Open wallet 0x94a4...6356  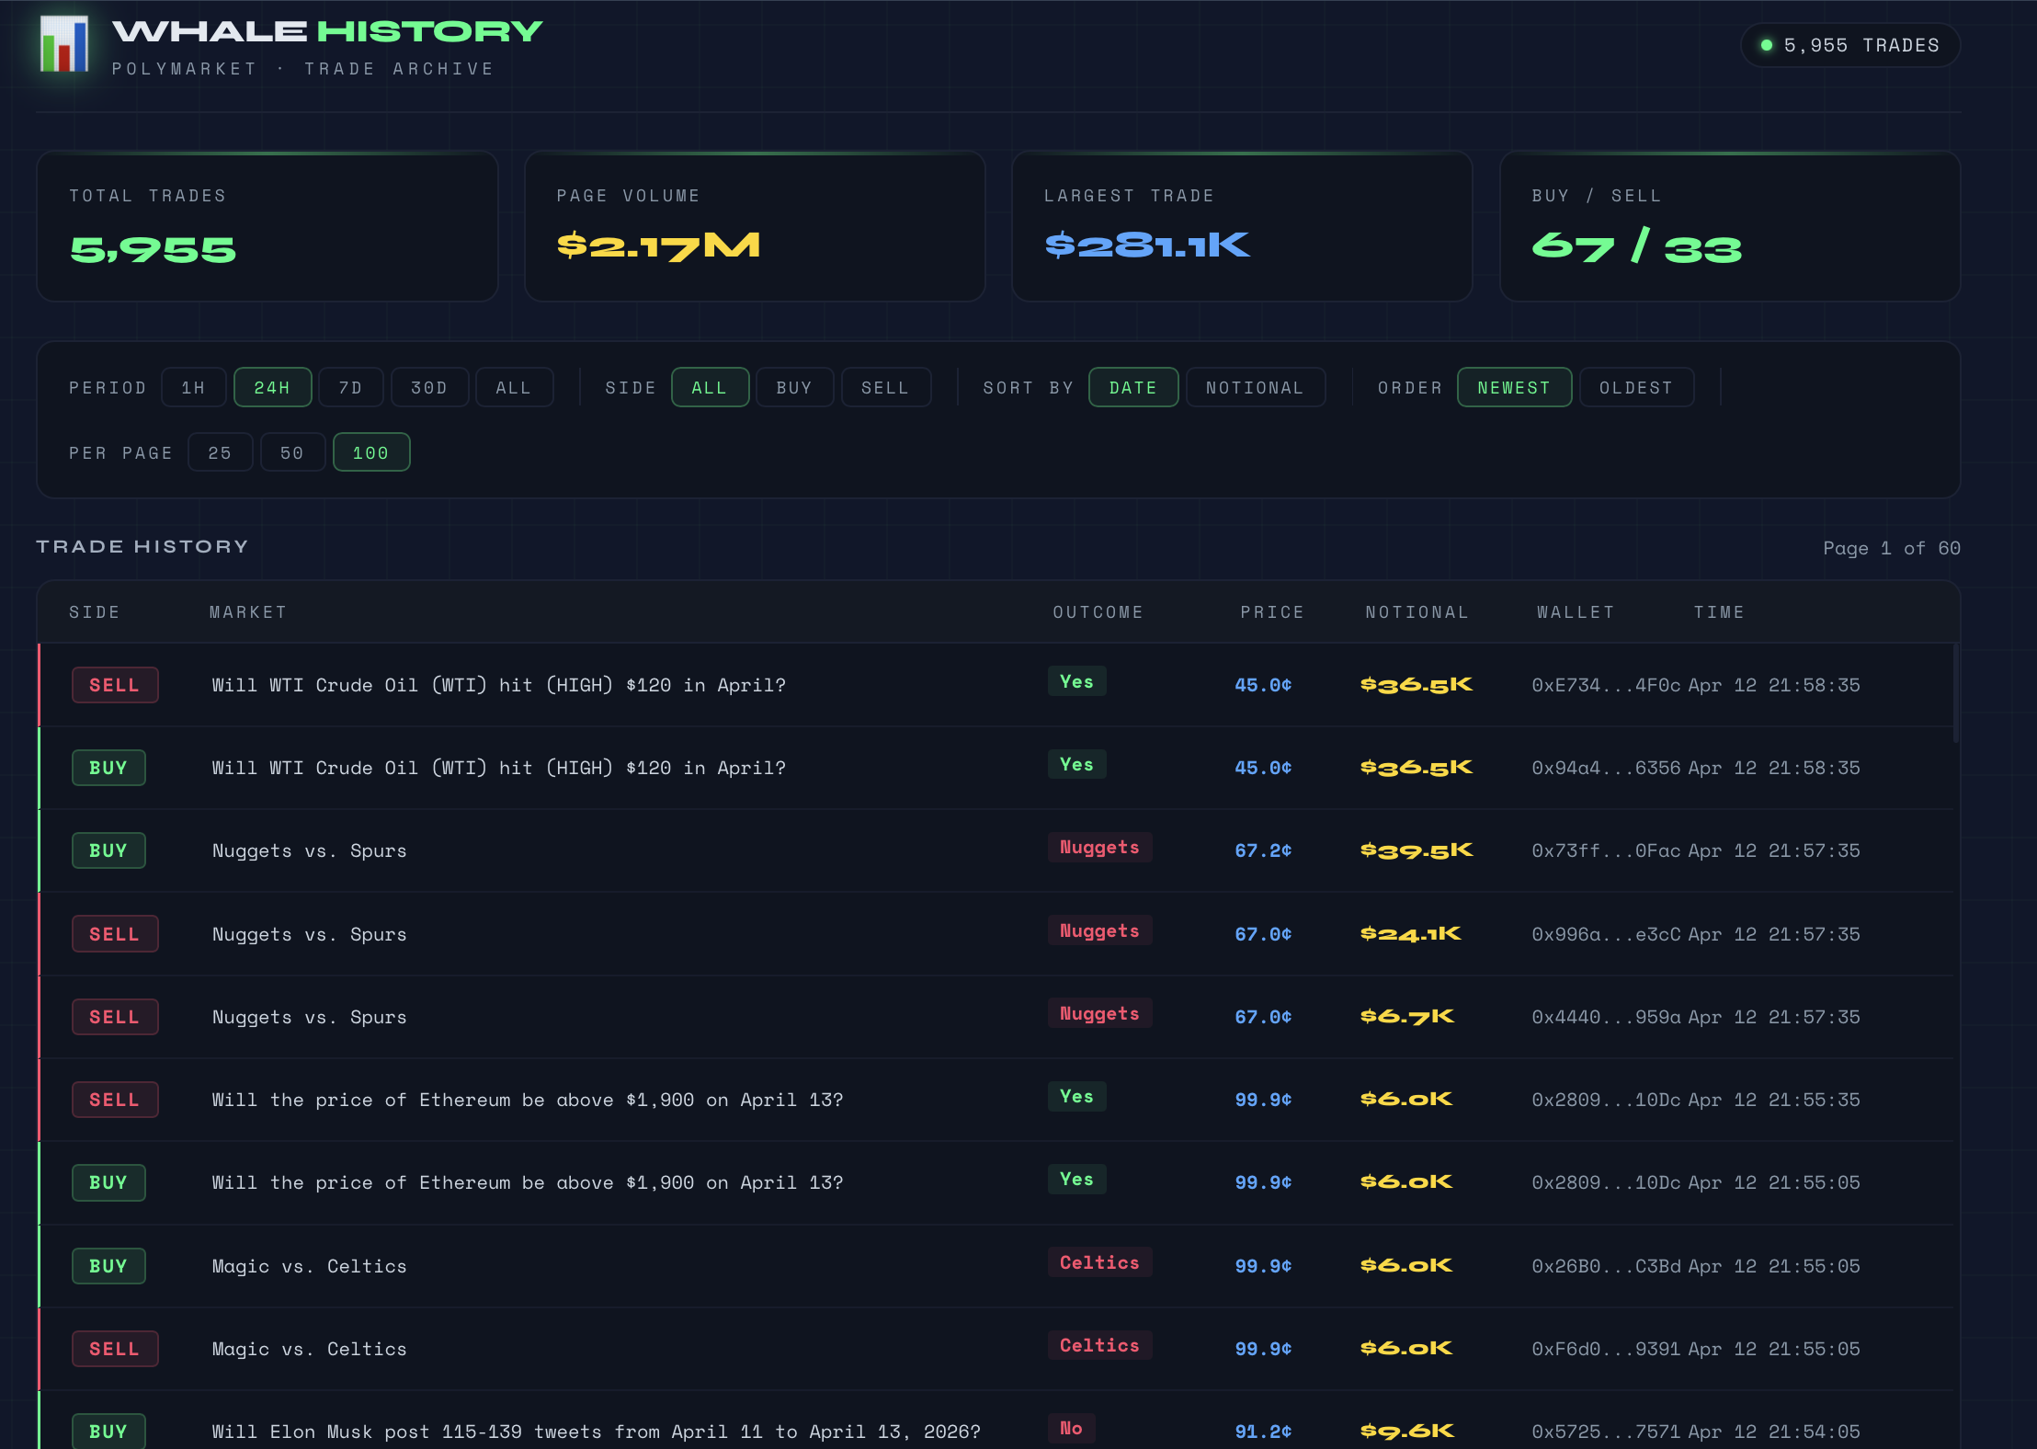tap(1606, 768)
